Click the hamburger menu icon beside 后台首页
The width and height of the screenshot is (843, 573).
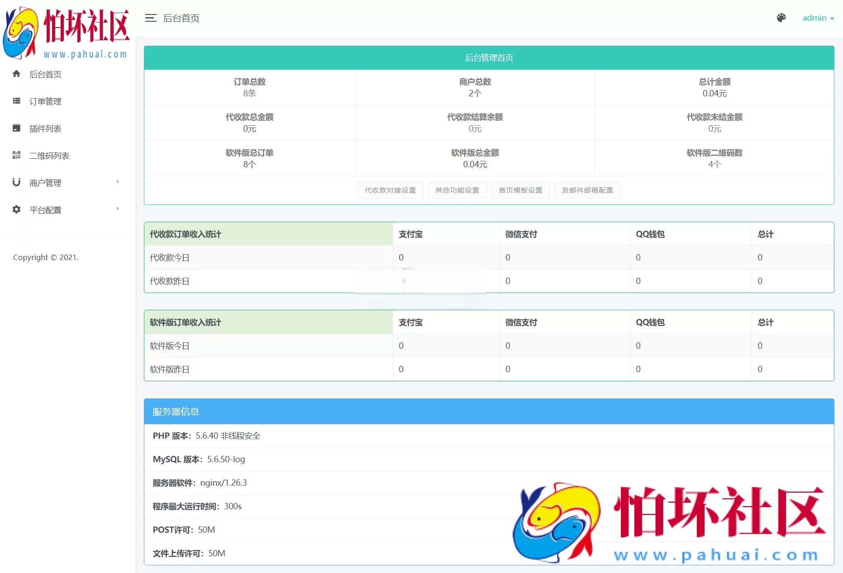[151, 18]
